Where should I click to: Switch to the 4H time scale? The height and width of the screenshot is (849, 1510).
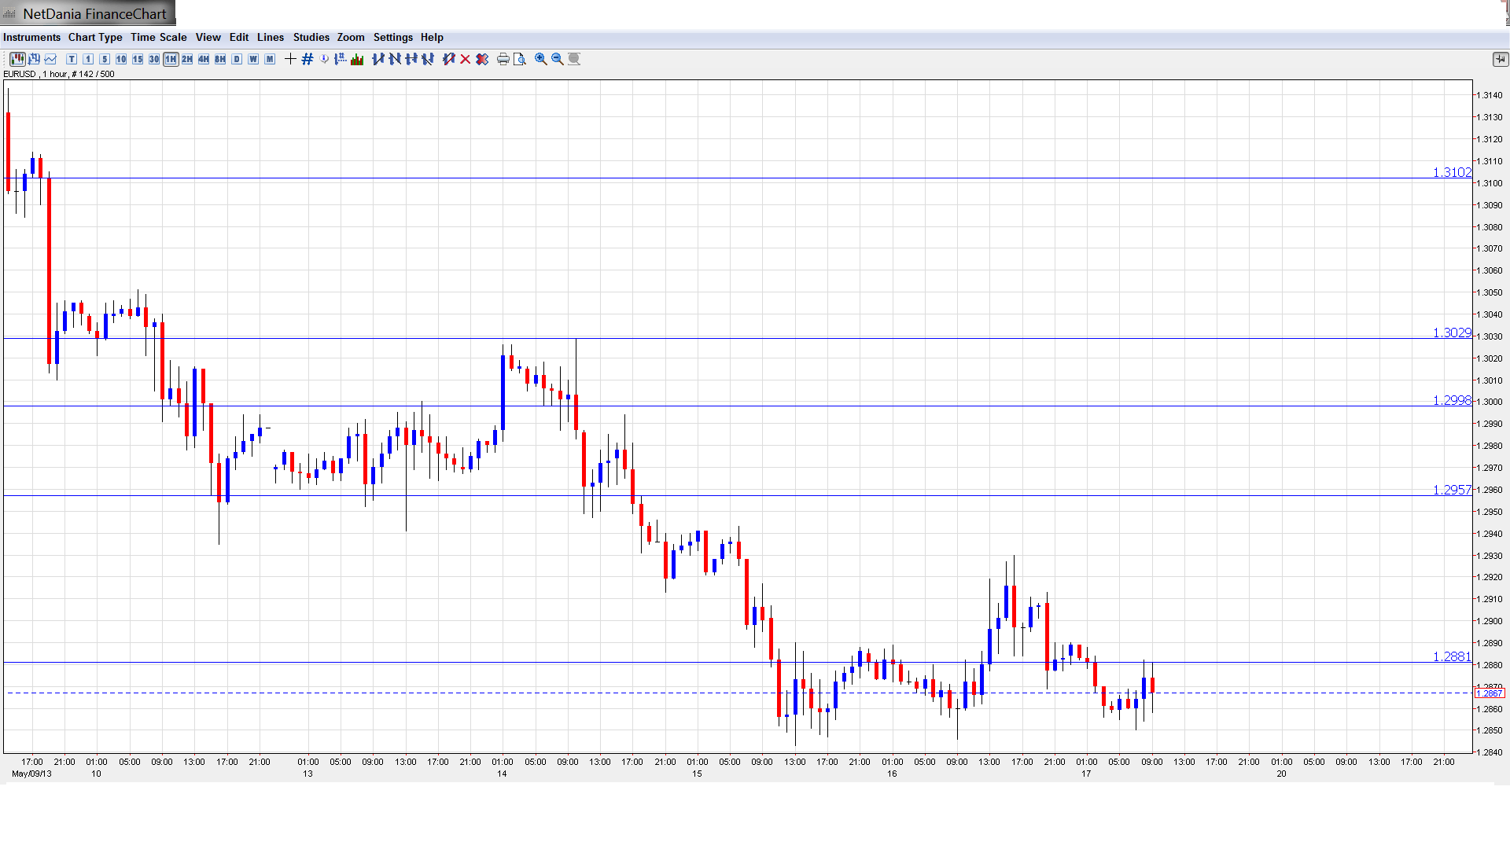pyautogui.click(x=204, y=59)
